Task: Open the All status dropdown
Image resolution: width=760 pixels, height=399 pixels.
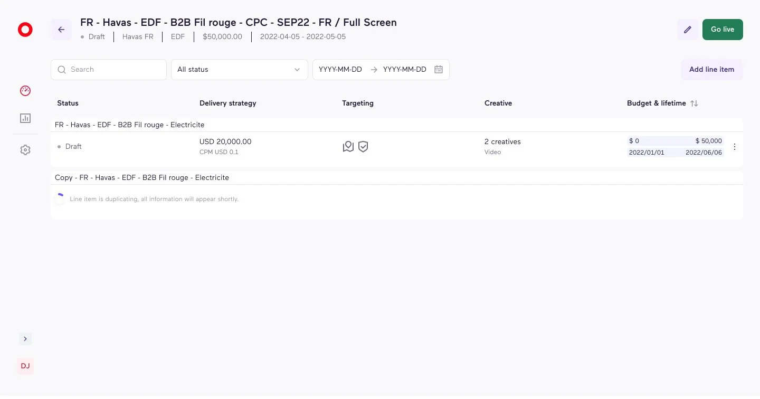Action: (240, 70)
